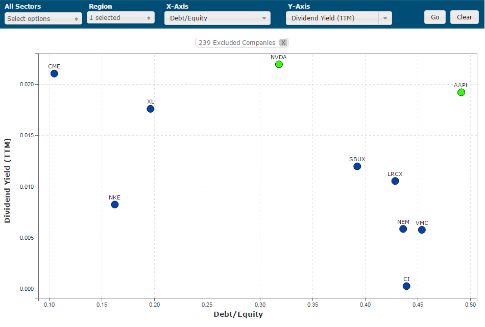485x327 pixels.
Task: Click the Region heading label
Action: pos(101,6)
